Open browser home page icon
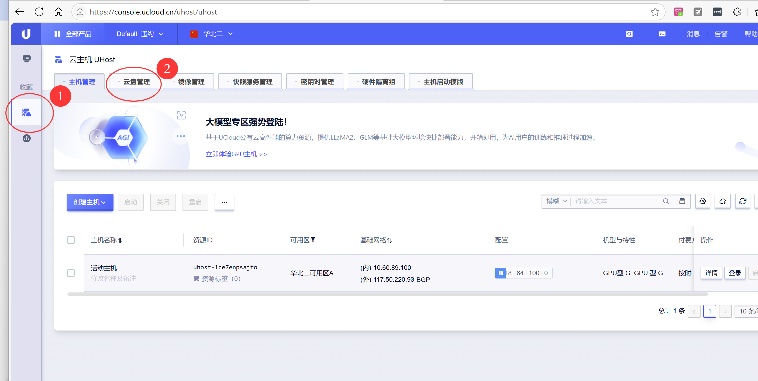 [58, 12]
